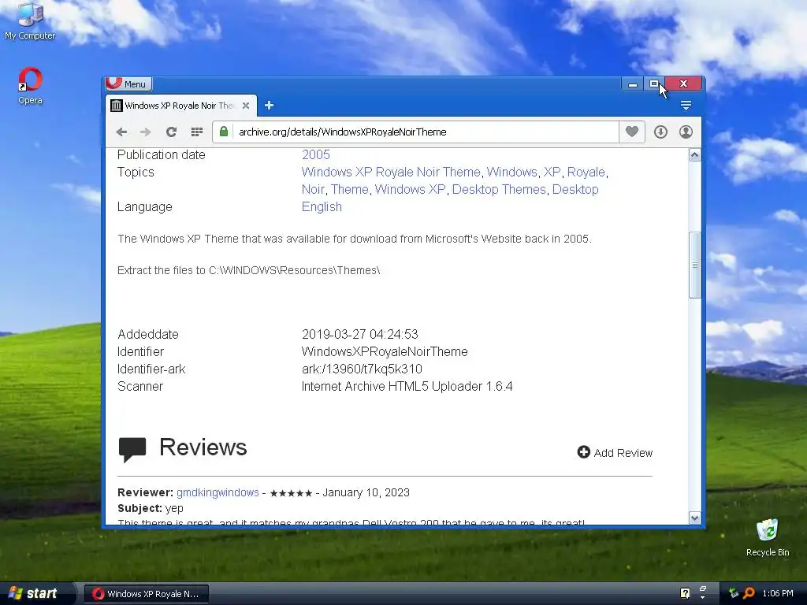Click the scrollbar up arrow
Viewport: 807px width, 605px height.
click(x=694, y=155)
